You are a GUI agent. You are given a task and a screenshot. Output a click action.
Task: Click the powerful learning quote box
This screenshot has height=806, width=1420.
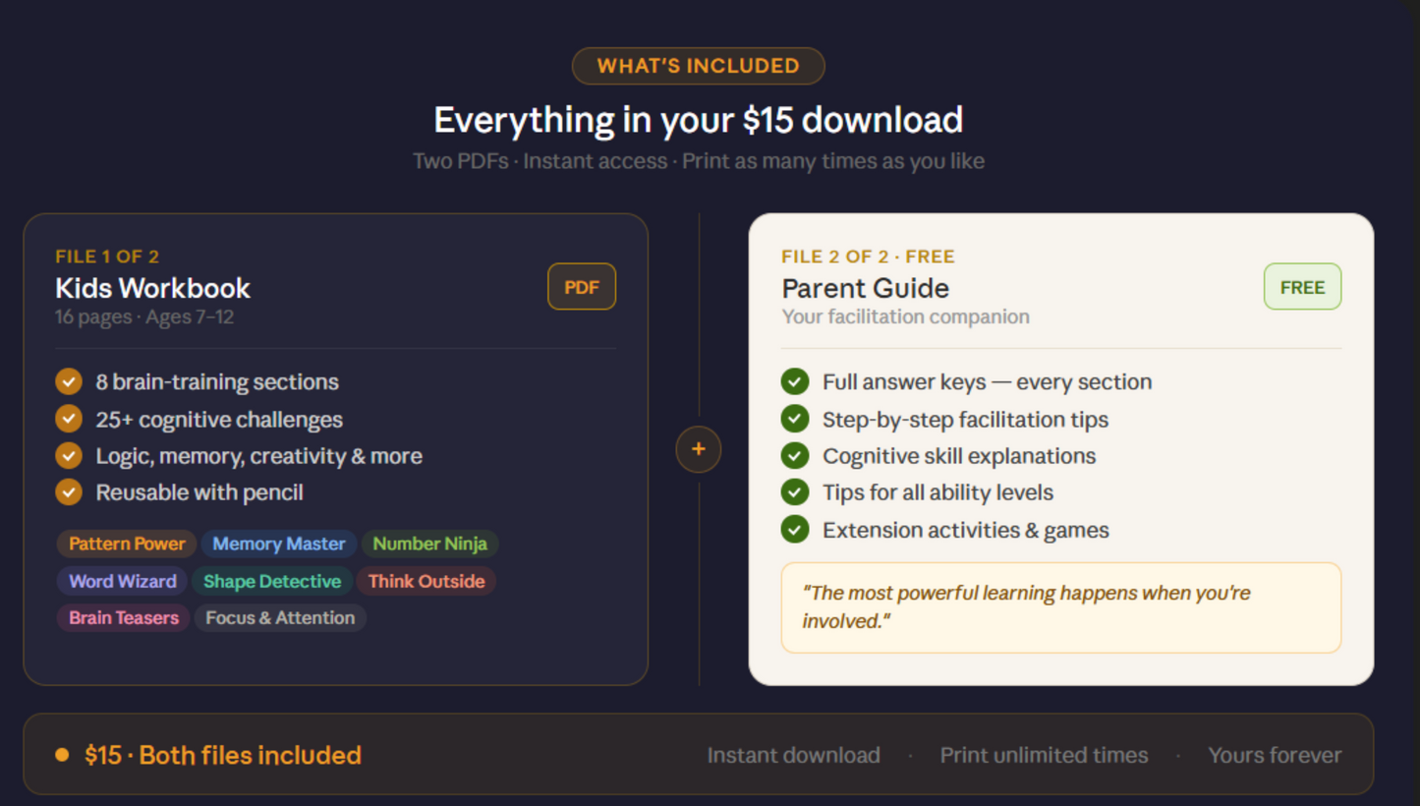[1061, 607]
